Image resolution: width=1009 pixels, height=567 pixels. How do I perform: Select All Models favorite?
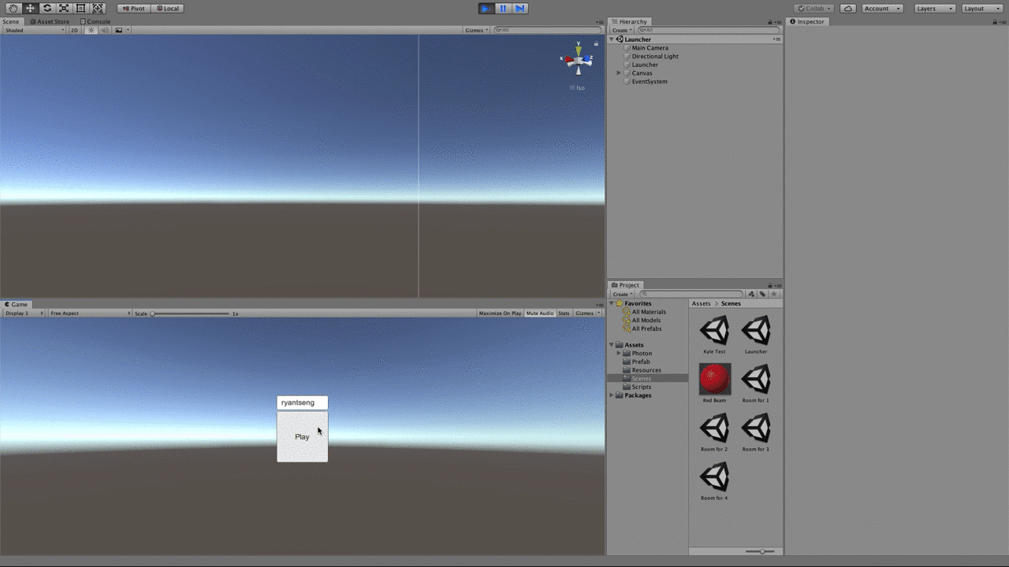tap(646, 321)
